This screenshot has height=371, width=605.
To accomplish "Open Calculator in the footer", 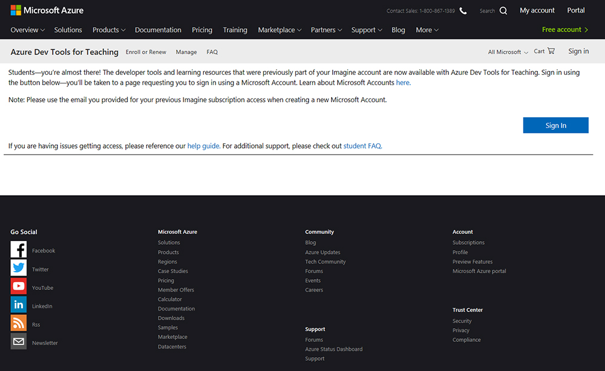I will 170,299.
